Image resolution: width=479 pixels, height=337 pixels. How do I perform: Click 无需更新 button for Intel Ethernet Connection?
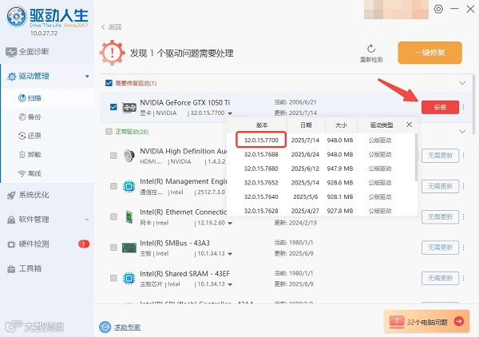[440, 217]
